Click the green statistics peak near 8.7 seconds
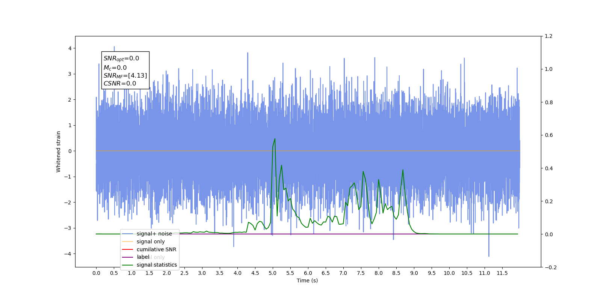The image size is (601, 300). coord(403,170)
